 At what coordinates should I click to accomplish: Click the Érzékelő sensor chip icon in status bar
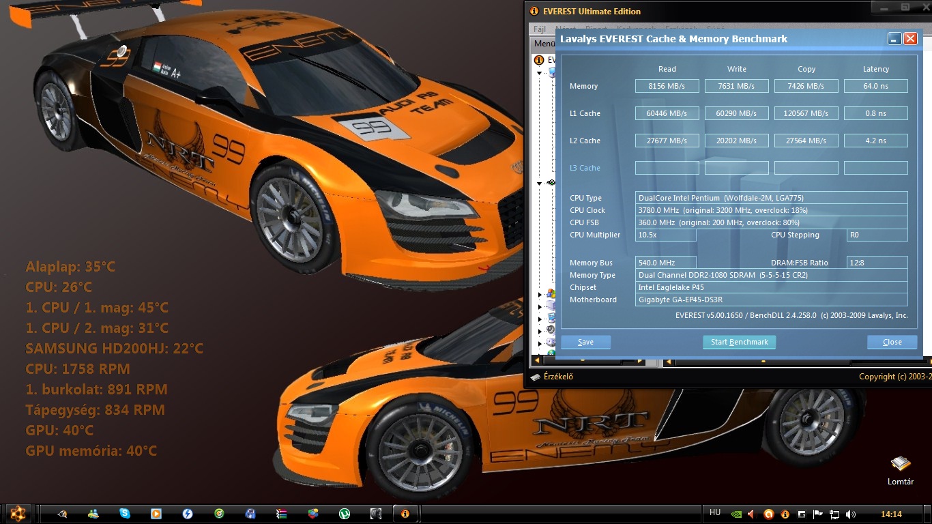pos(536,377)
